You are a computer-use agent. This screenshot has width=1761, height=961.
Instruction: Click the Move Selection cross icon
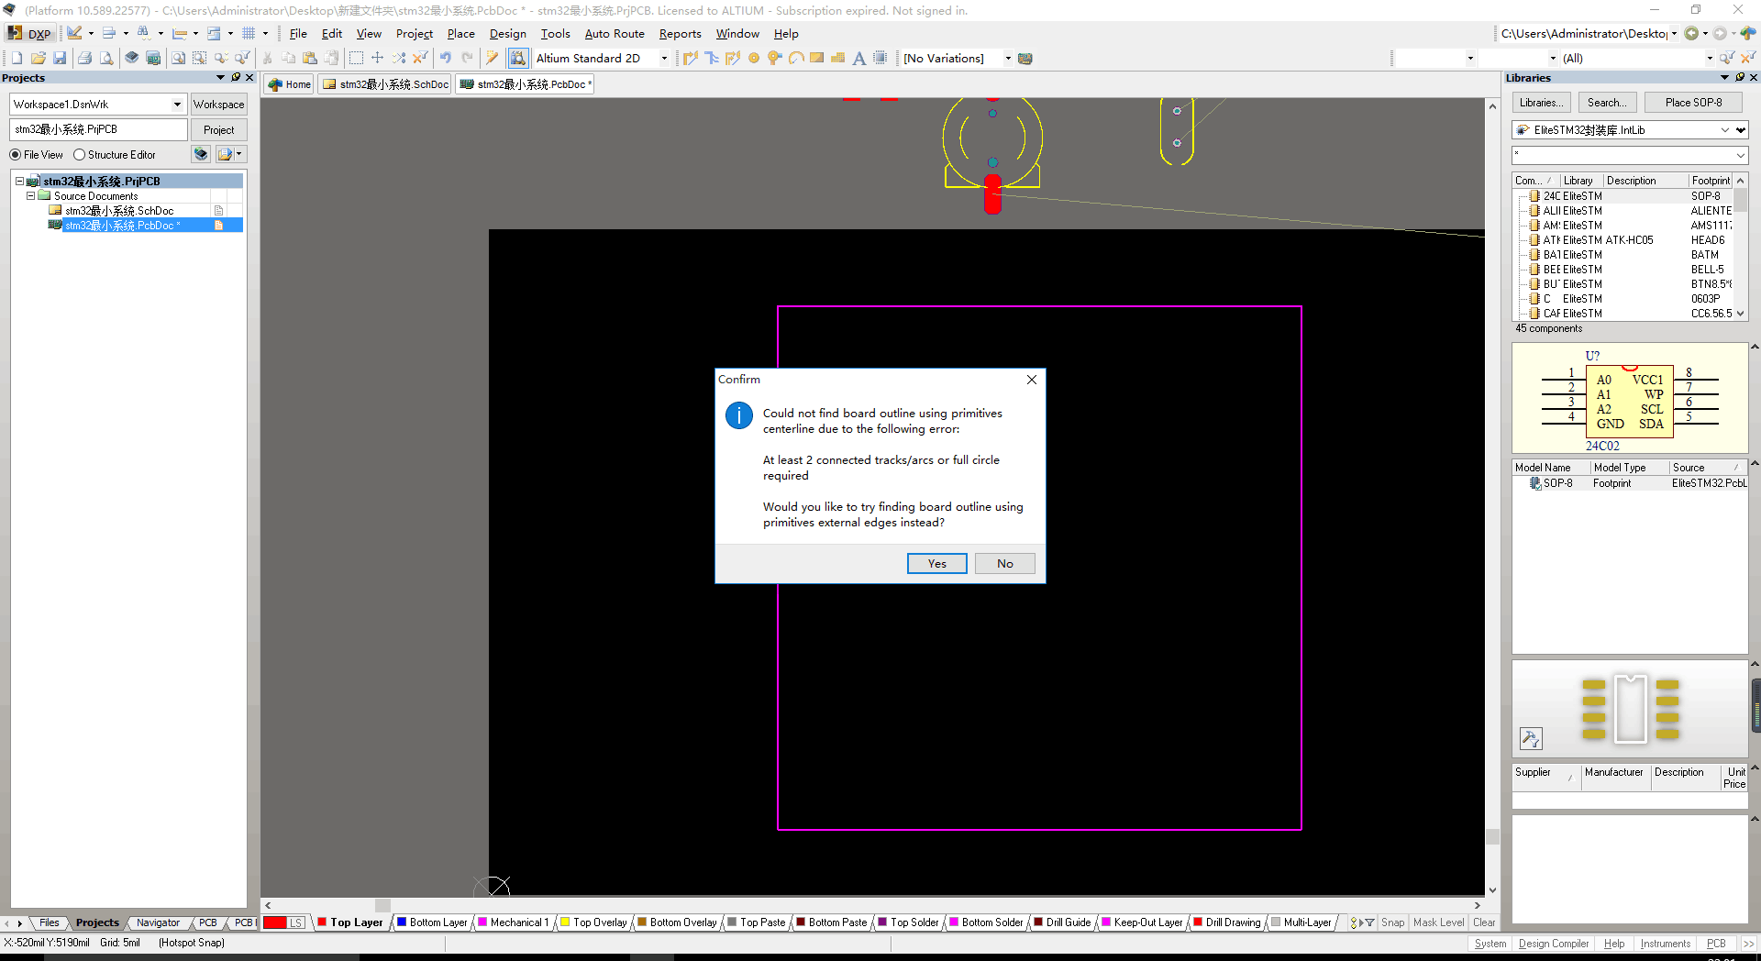click(377, 58)
